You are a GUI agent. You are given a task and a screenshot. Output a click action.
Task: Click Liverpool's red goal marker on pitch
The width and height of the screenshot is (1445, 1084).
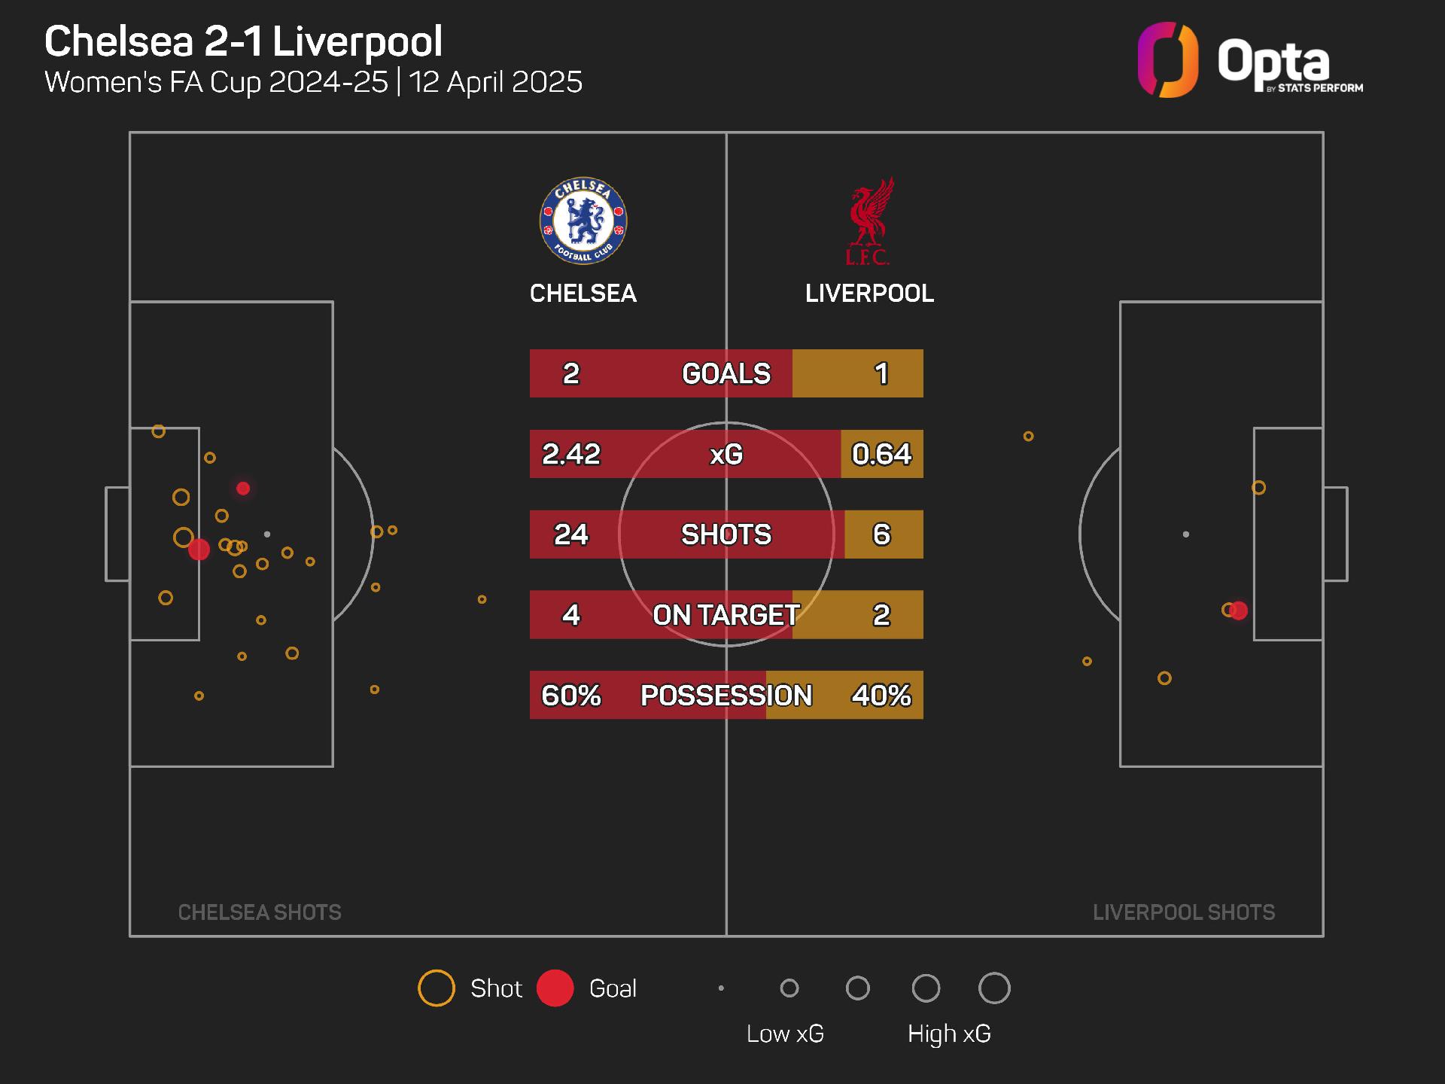tap(1239, 611)
